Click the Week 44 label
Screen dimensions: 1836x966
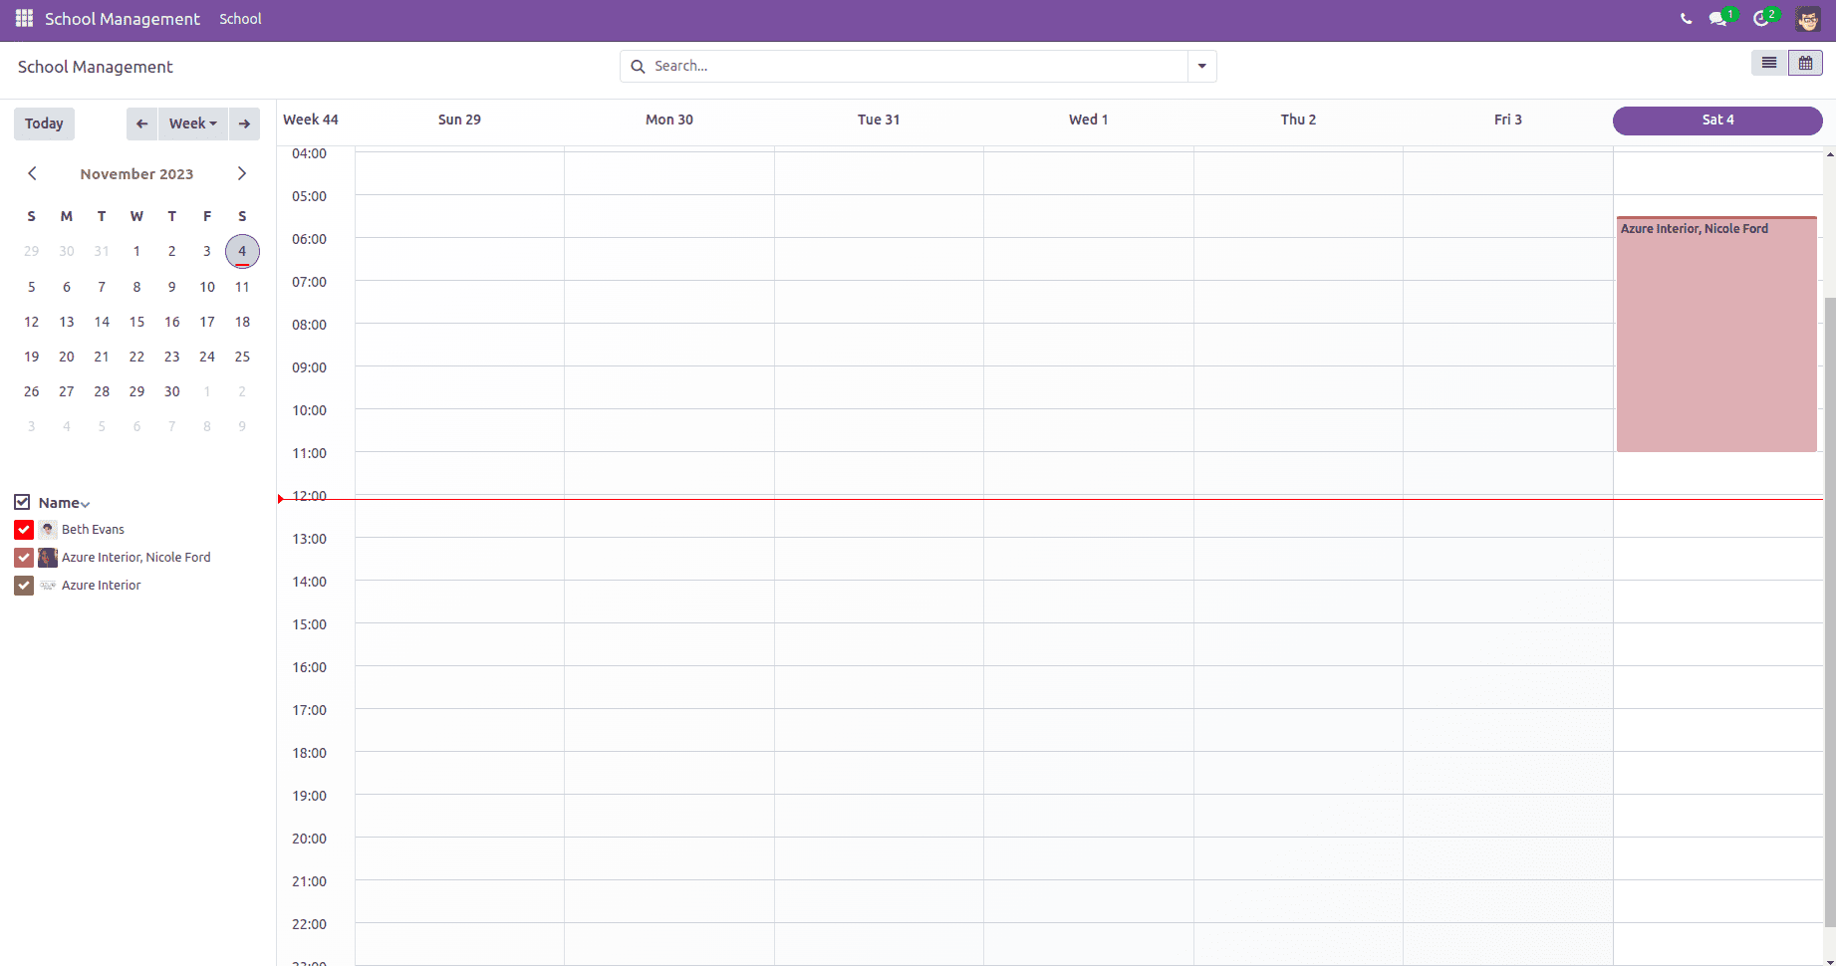click(x=311, y=120)
